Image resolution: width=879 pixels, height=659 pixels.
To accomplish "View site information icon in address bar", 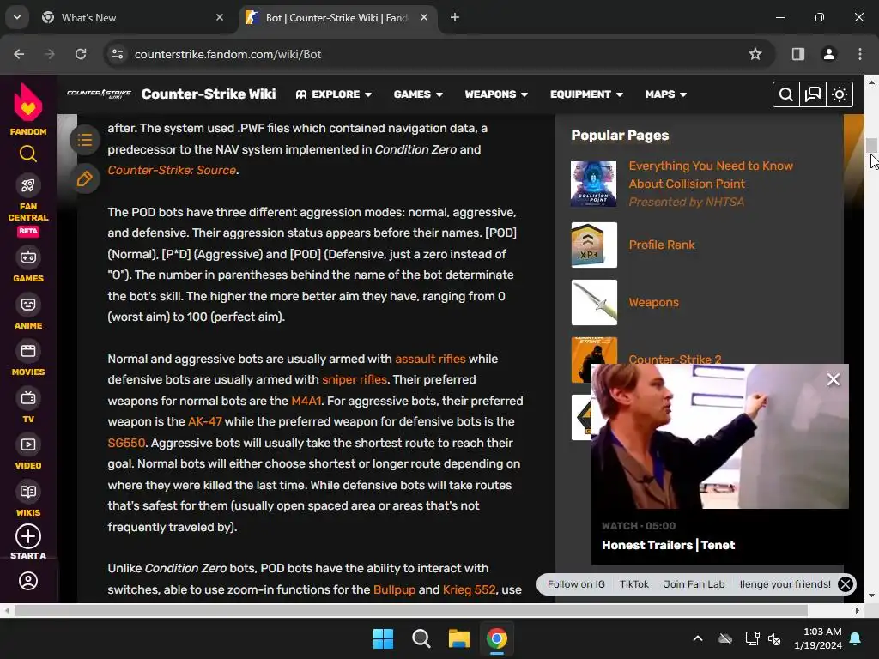I will pyautogui.click(x=117, y=54).
